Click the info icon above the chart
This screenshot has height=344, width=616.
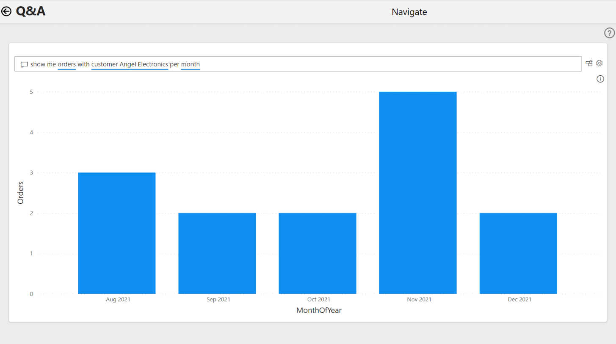(600, 79)
